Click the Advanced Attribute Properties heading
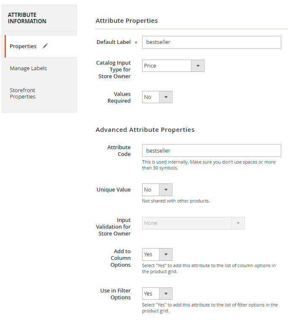Viewport: 288px width, 320px height. (145, 130)
